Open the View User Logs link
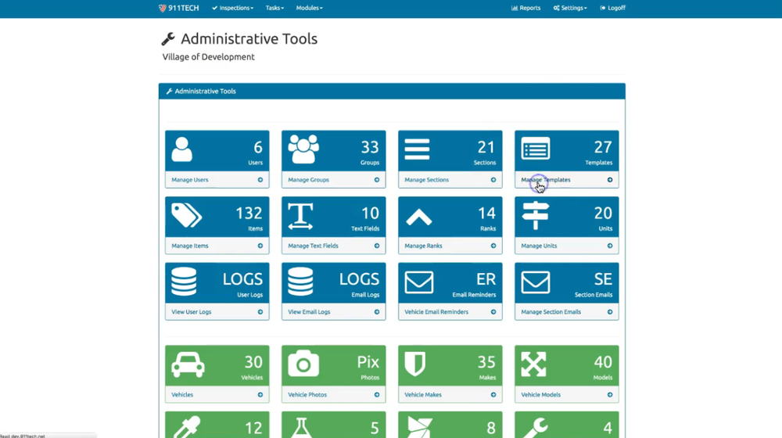Image resolution: width=782 pixels, height=438 pixels. [x=192, y=312]
